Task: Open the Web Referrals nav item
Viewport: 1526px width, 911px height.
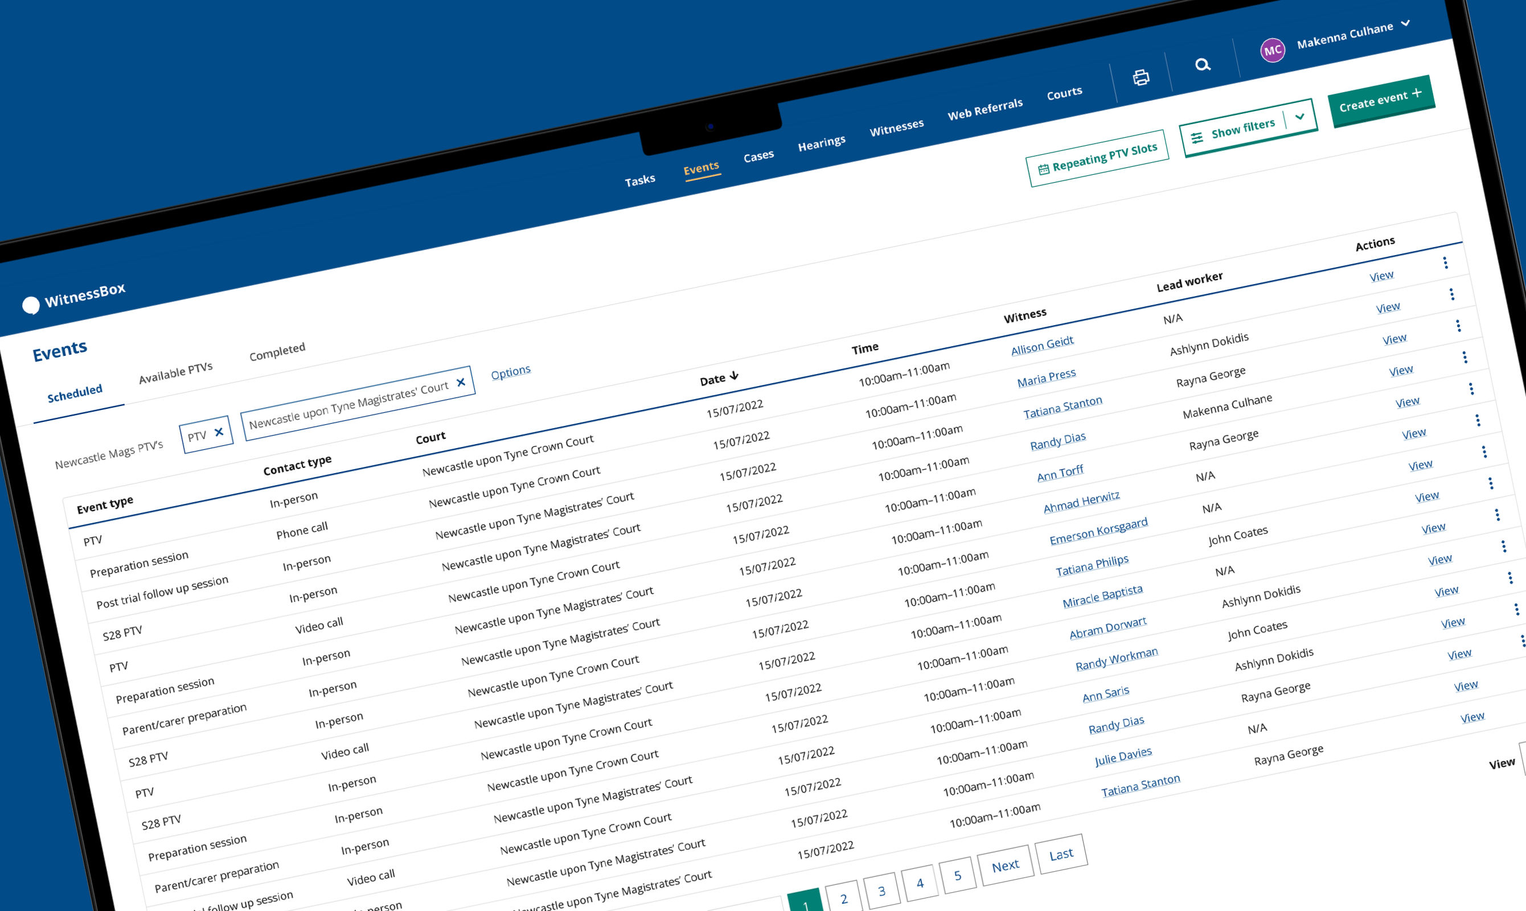Action: pyautogui.click(x=984, y=109)
